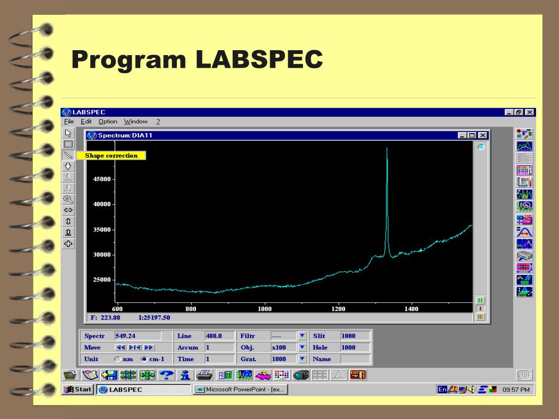Click the blue info 'i' icon
The width and height of the screenshot is (559, 419).
185,375
